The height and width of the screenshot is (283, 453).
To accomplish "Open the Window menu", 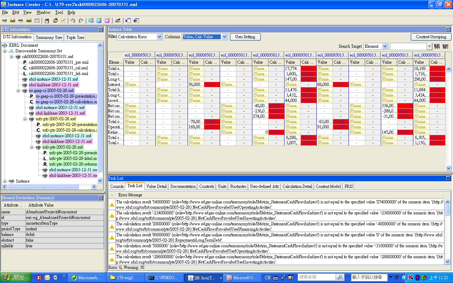I will click(x=44, y=12).
